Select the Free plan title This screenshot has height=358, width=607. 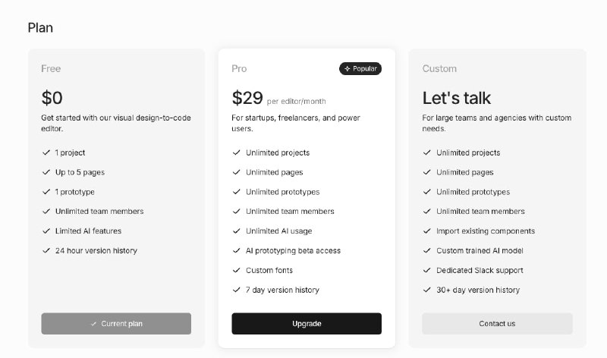(51, 69)
